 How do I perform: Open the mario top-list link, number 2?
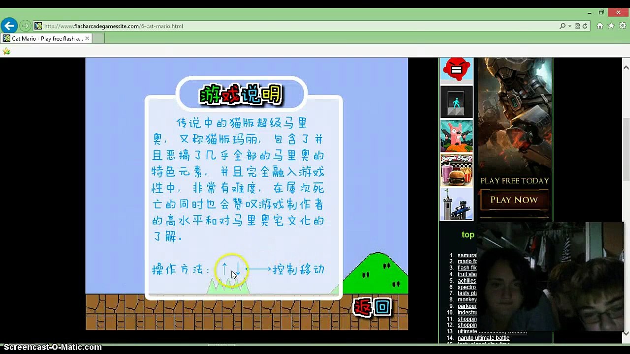point(467,262)
